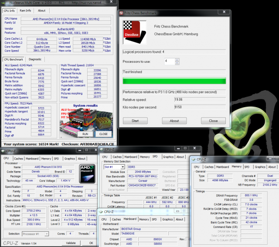Screen dimensions: 279x247
Task: Click the Relative speed value 19.06
Action: 200,100
